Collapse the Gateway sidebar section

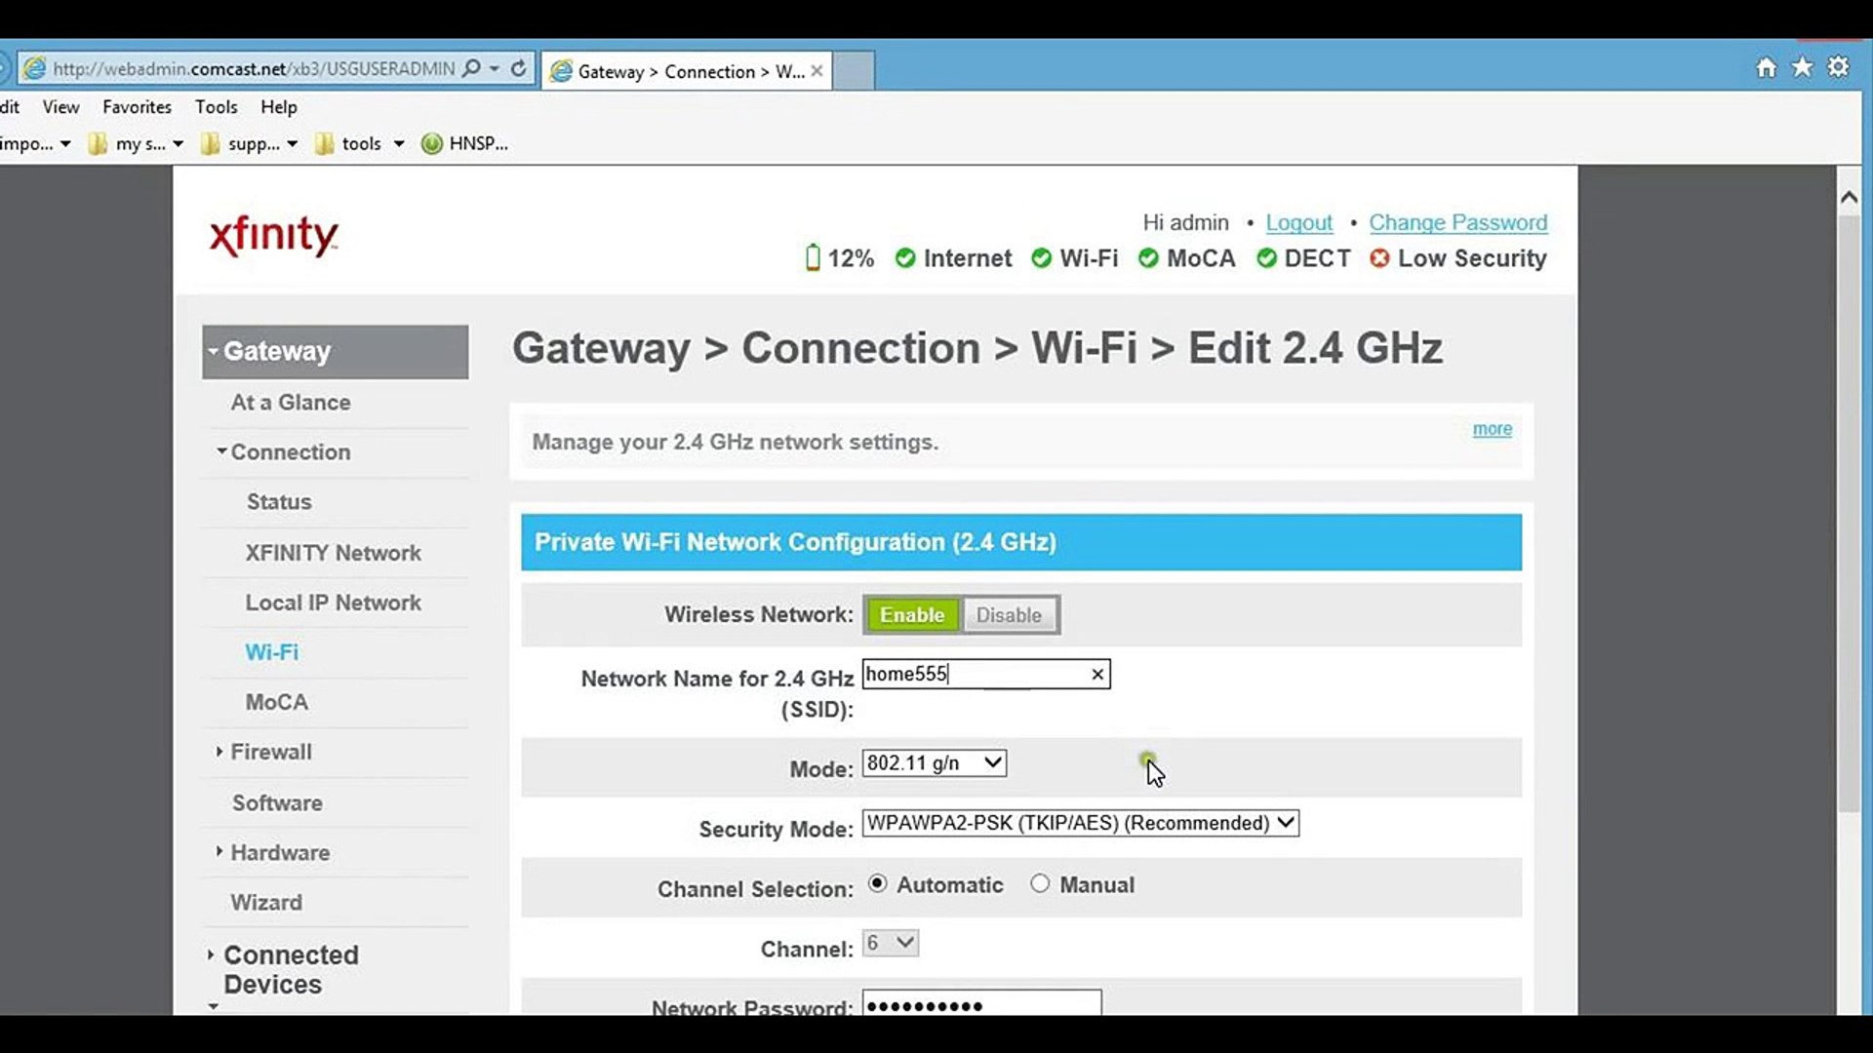pyautogui.click(x=335, y=351)
